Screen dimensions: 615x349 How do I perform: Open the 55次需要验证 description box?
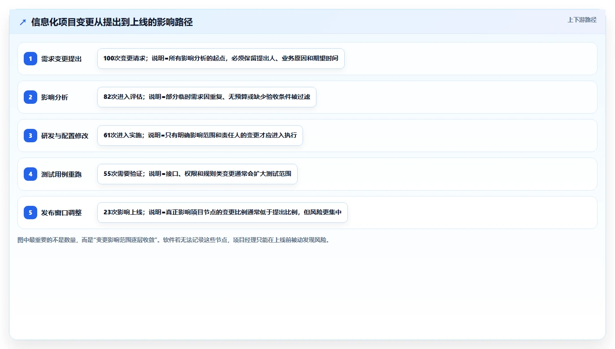click(197, 174)
